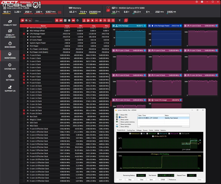
Task: Switch to graph view icon in toolbar
Action: (x=30, y=20)
